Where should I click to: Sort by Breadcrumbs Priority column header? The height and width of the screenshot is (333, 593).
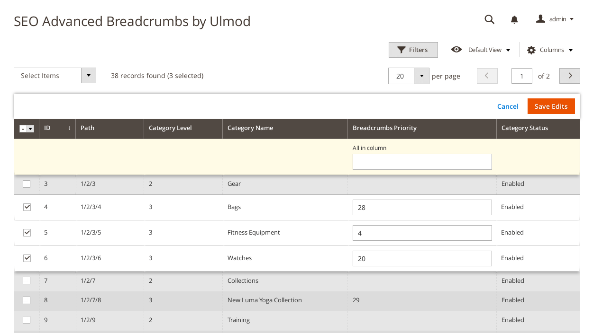[x=422, y=128]
